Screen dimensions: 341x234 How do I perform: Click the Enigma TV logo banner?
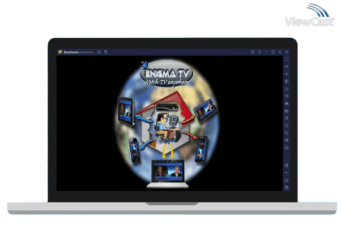(x=167, y=74)
